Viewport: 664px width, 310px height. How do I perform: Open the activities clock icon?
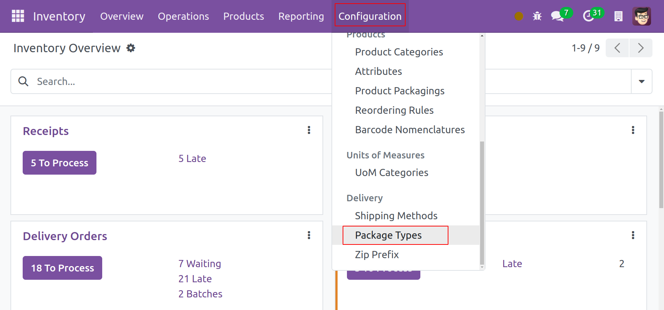[588, 16]
